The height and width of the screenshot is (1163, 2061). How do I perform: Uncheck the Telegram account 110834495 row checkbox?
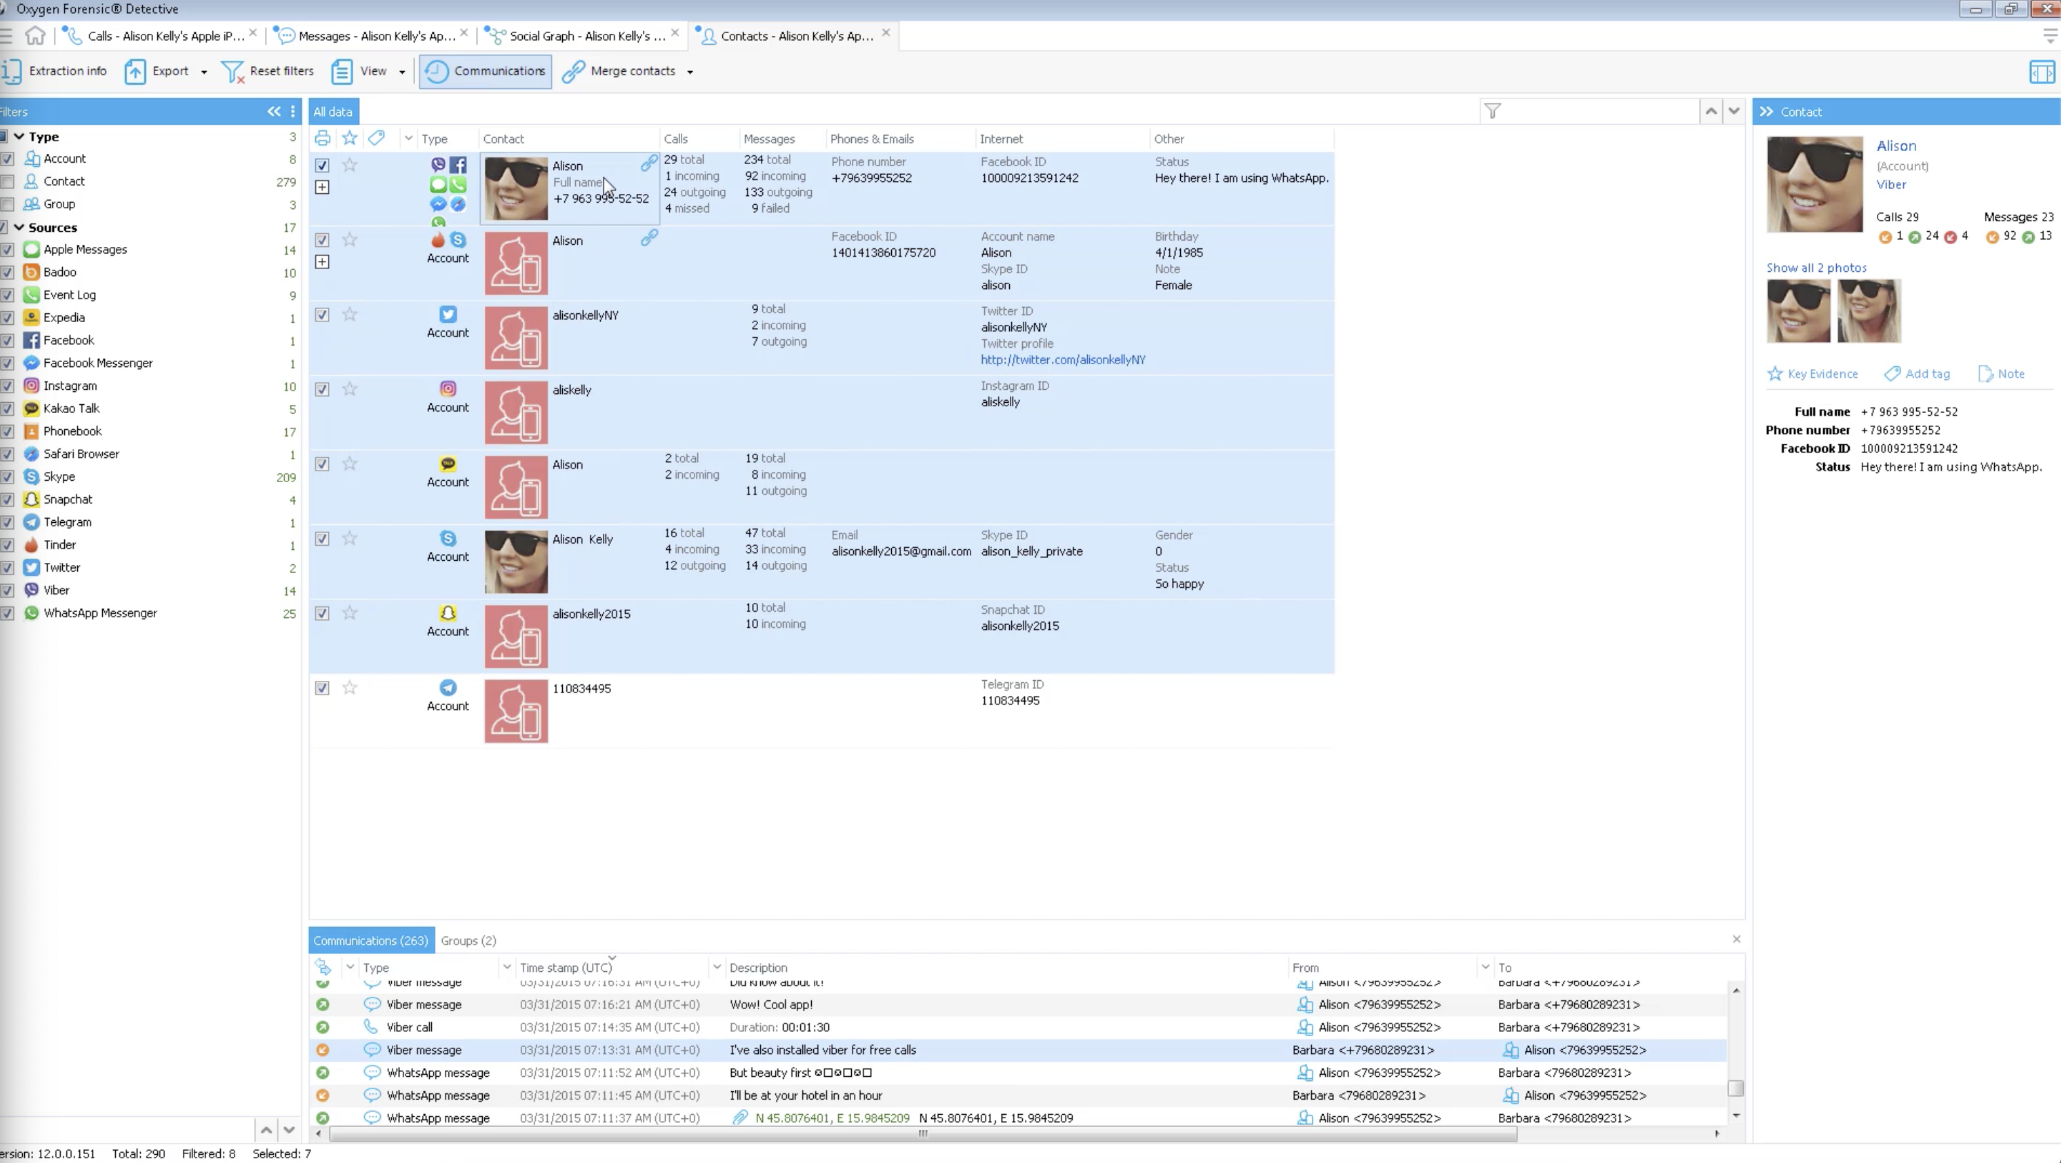321,688
